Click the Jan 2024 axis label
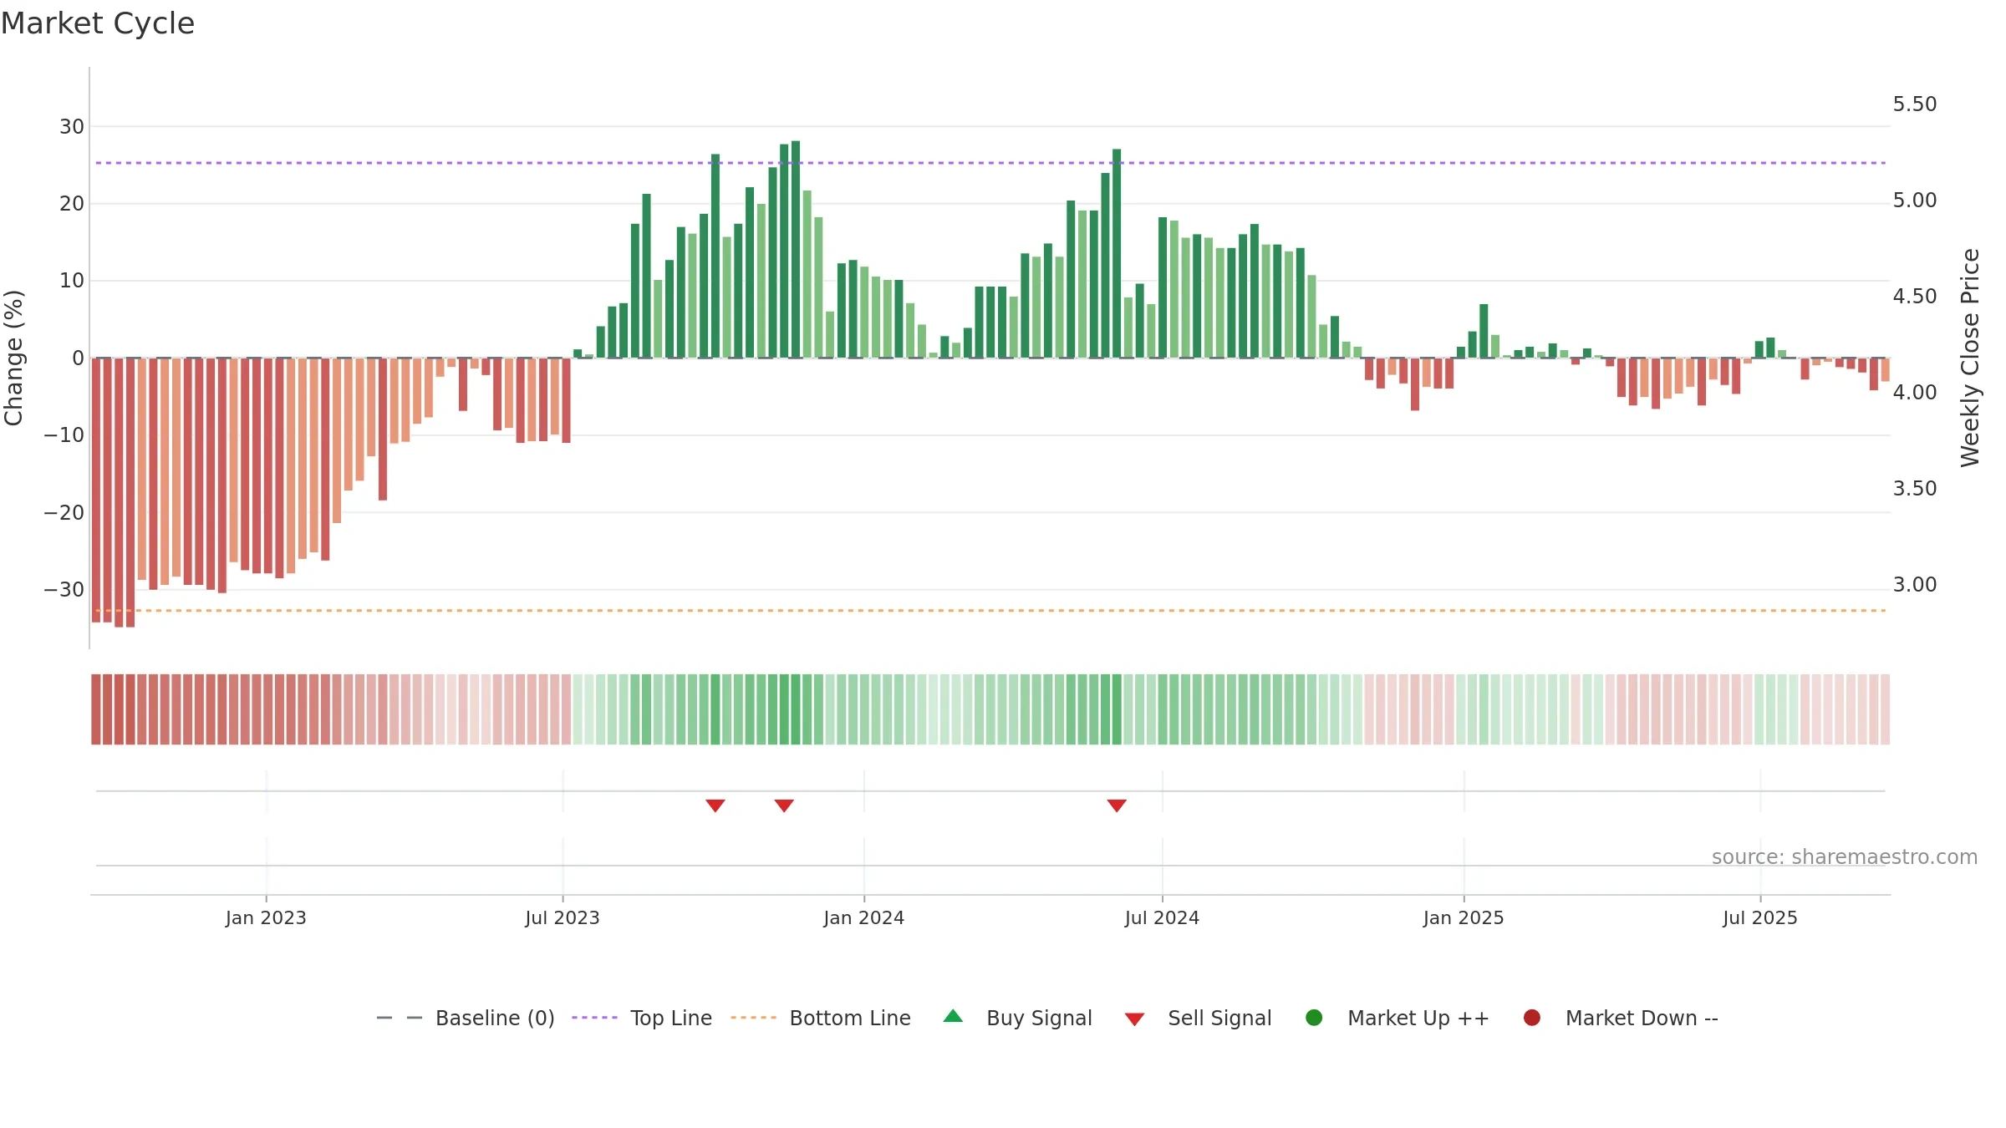 click(863, 918)
